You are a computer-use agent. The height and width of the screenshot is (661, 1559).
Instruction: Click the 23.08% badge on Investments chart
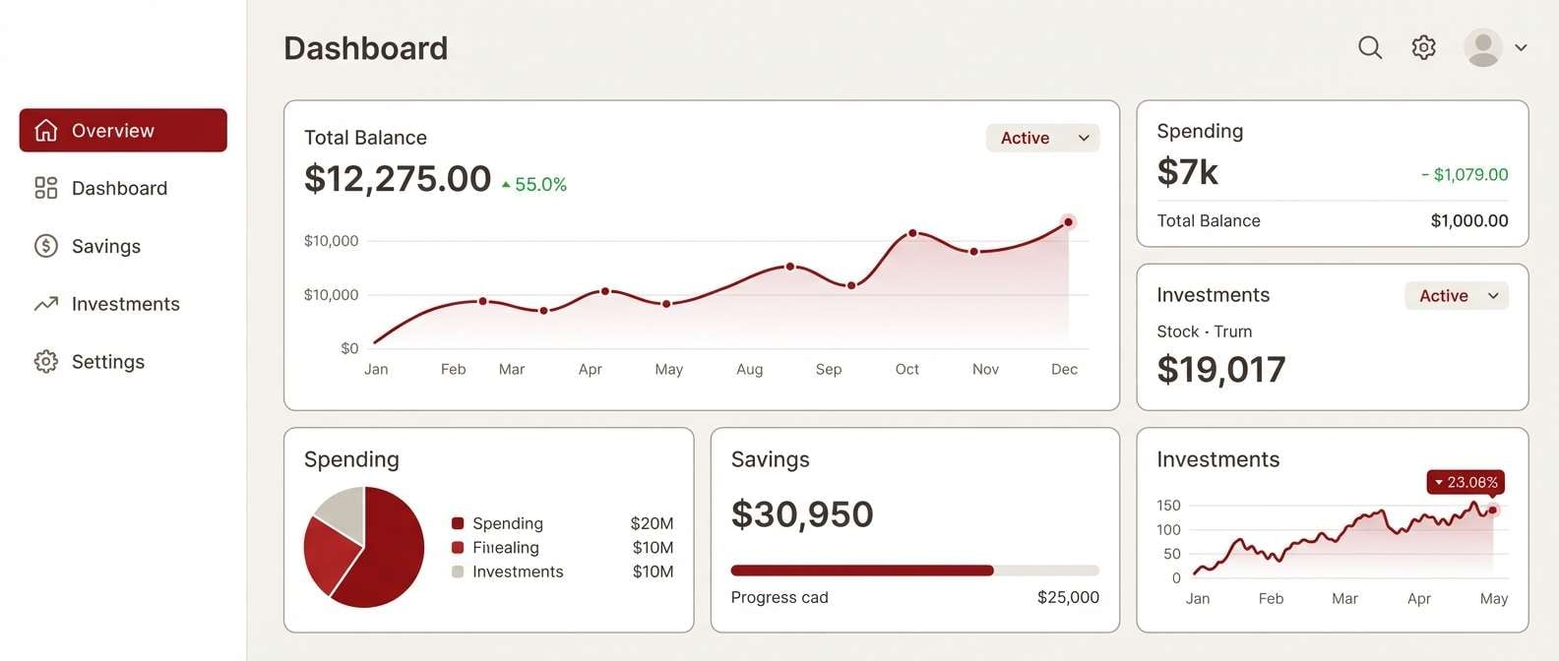coord(1465,482)
